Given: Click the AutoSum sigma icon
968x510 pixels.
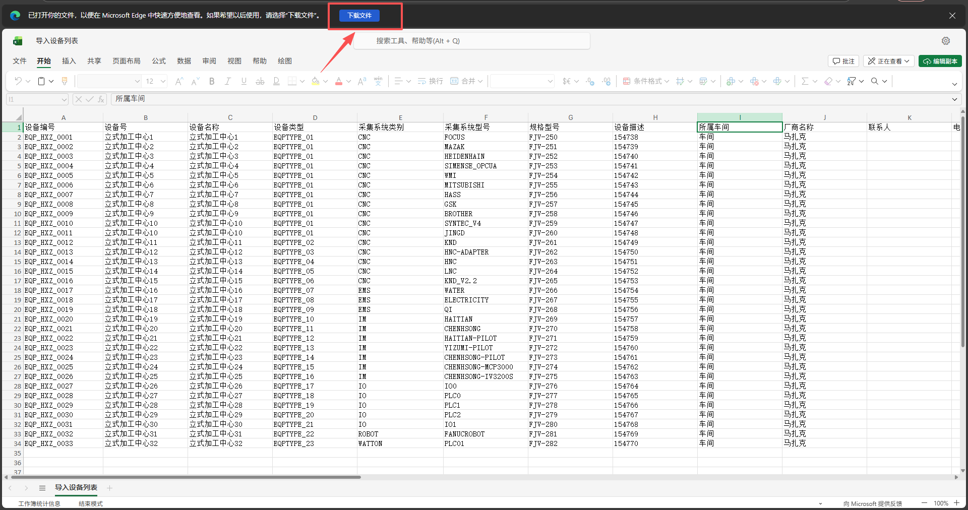Looking at the screenshot, I should tap(805, 81).
